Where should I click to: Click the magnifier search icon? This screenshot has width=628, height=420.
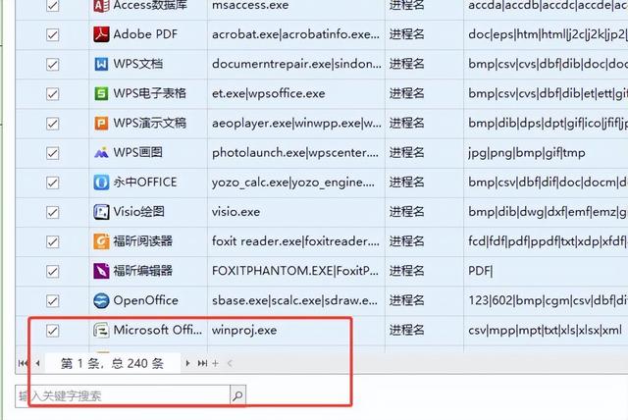[237, 396]
